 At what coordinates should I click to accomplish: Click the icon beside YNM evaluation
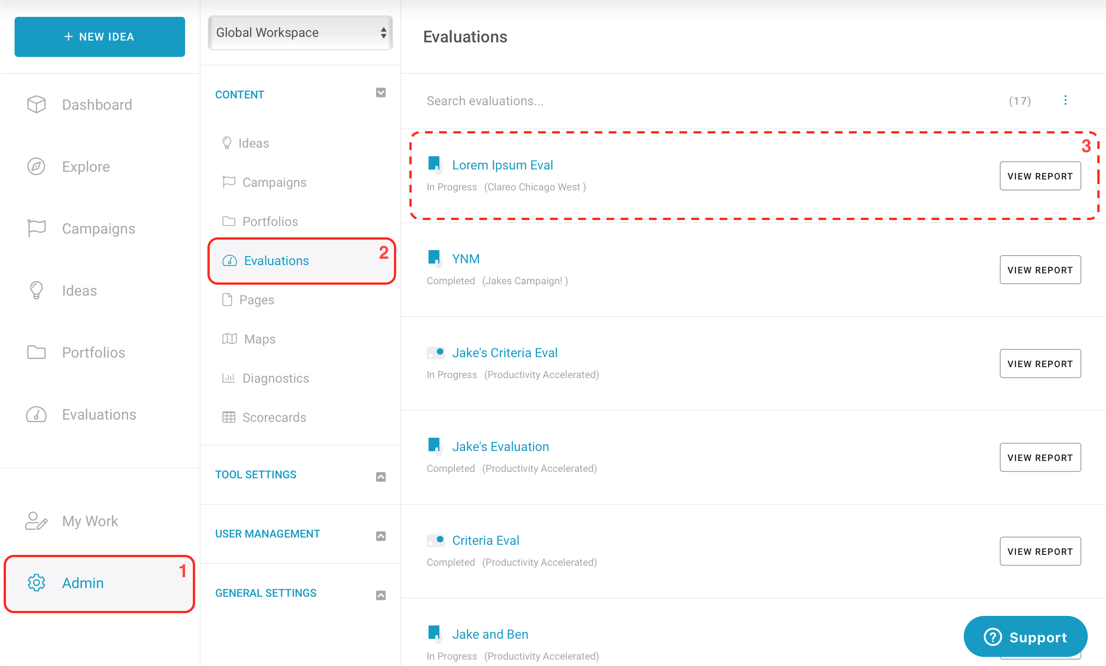click(435, 258)
